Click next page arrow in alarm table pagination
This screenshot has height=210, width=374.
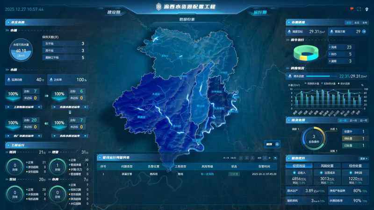pyautogui.click(x=269, y=158)
